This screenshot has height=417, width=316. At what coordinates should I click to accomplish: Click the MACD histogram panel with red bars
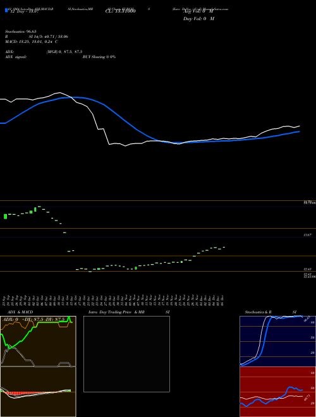tap(38, 392)
